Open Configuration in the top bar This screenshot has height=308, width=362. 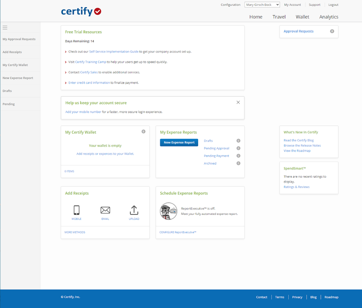coord(230,5)
